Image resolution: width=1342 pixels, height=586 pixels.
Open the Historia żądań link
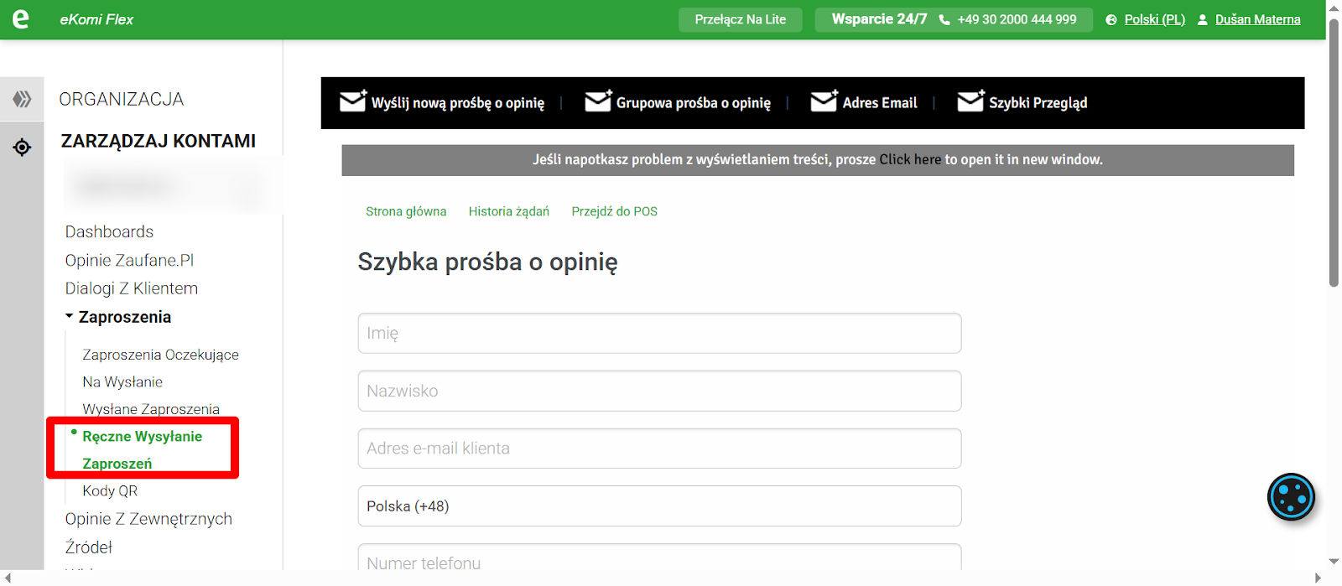pos(508,211)
